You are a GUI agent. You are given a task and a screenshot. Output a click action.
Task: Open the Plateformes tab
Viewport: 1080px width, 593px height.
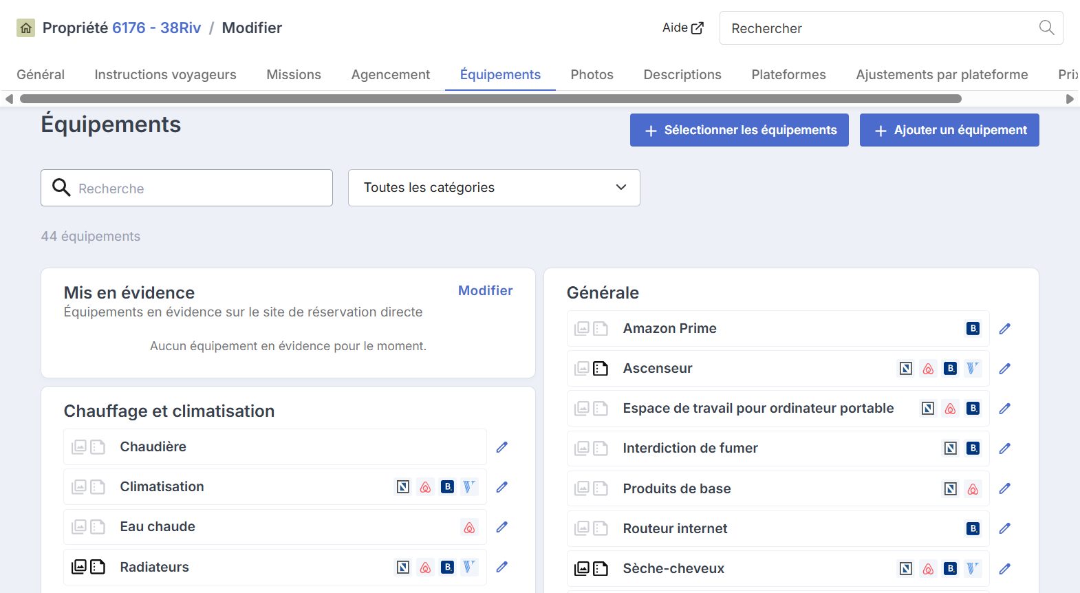pos(788,74)
